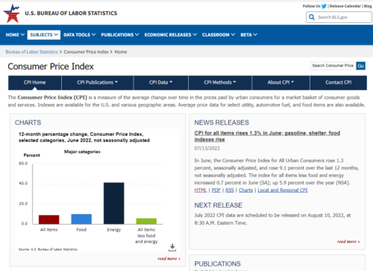The width and height of the screenshot is (373, 271).
Task: Click the NEXT RELEASE heading
Action: pos(218,205)
